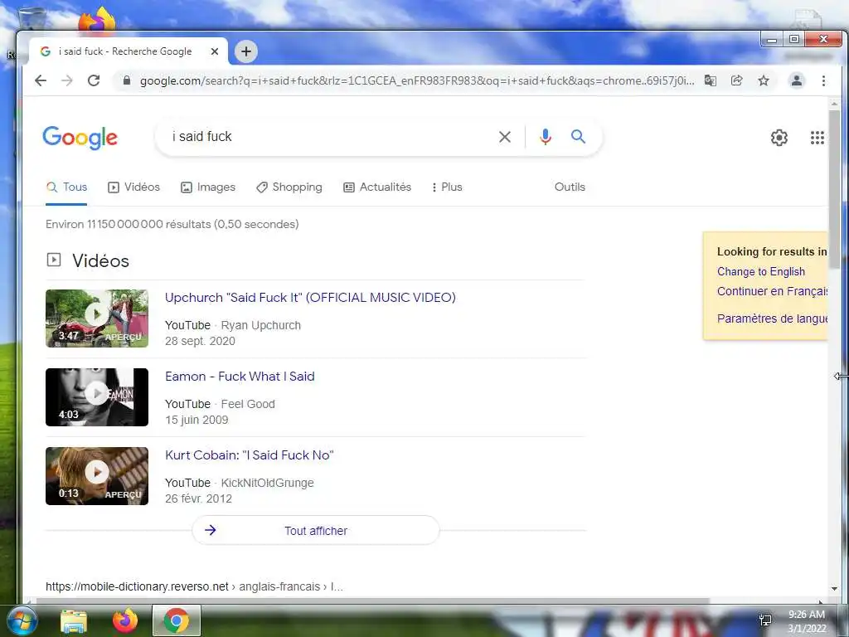Play the Eamon video thumbnail
The width and height of the screenshot is (849, 637).
click(97, 397)
